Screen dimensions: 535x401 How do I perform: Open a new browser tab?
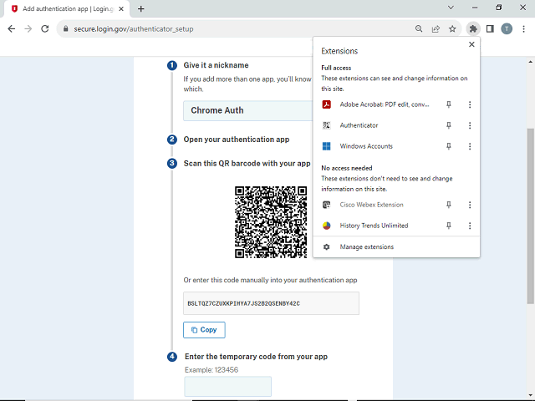click(141, 9)
